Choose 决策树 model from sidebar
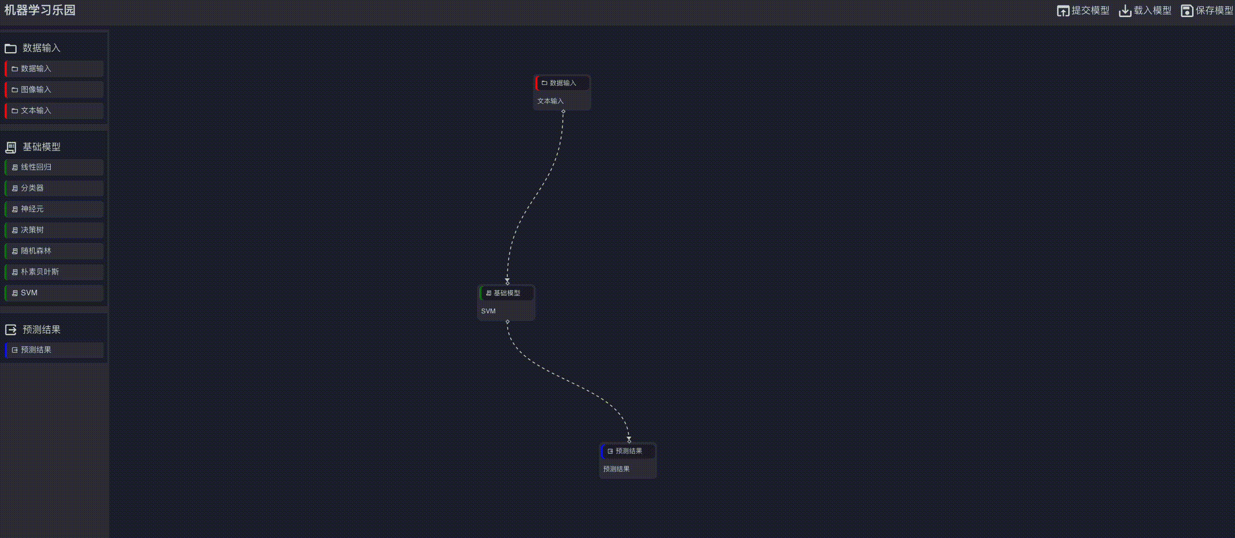The height and width of the screenshot is (538, 1235). click(x=54, y=230)
